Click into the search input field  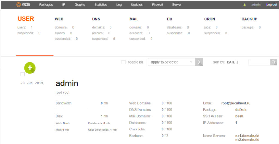pyautogui.click(x=259, y=62)
